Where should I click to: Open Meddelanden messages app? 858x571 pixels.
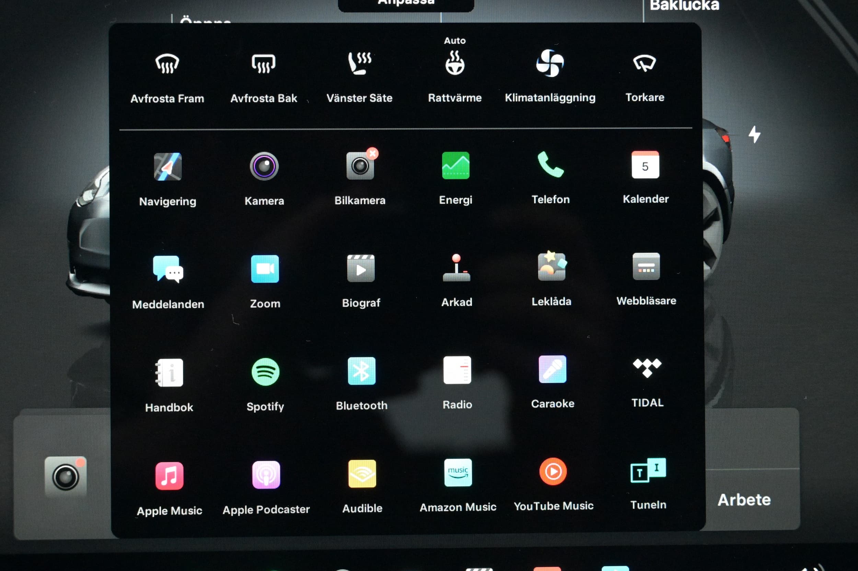168,269
